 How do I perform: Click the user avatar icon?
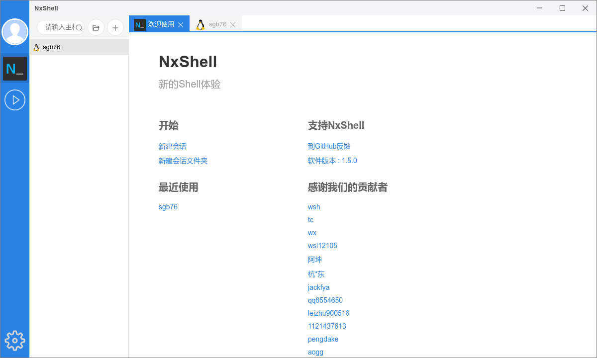pyautogui.click(x=15, y=32)
